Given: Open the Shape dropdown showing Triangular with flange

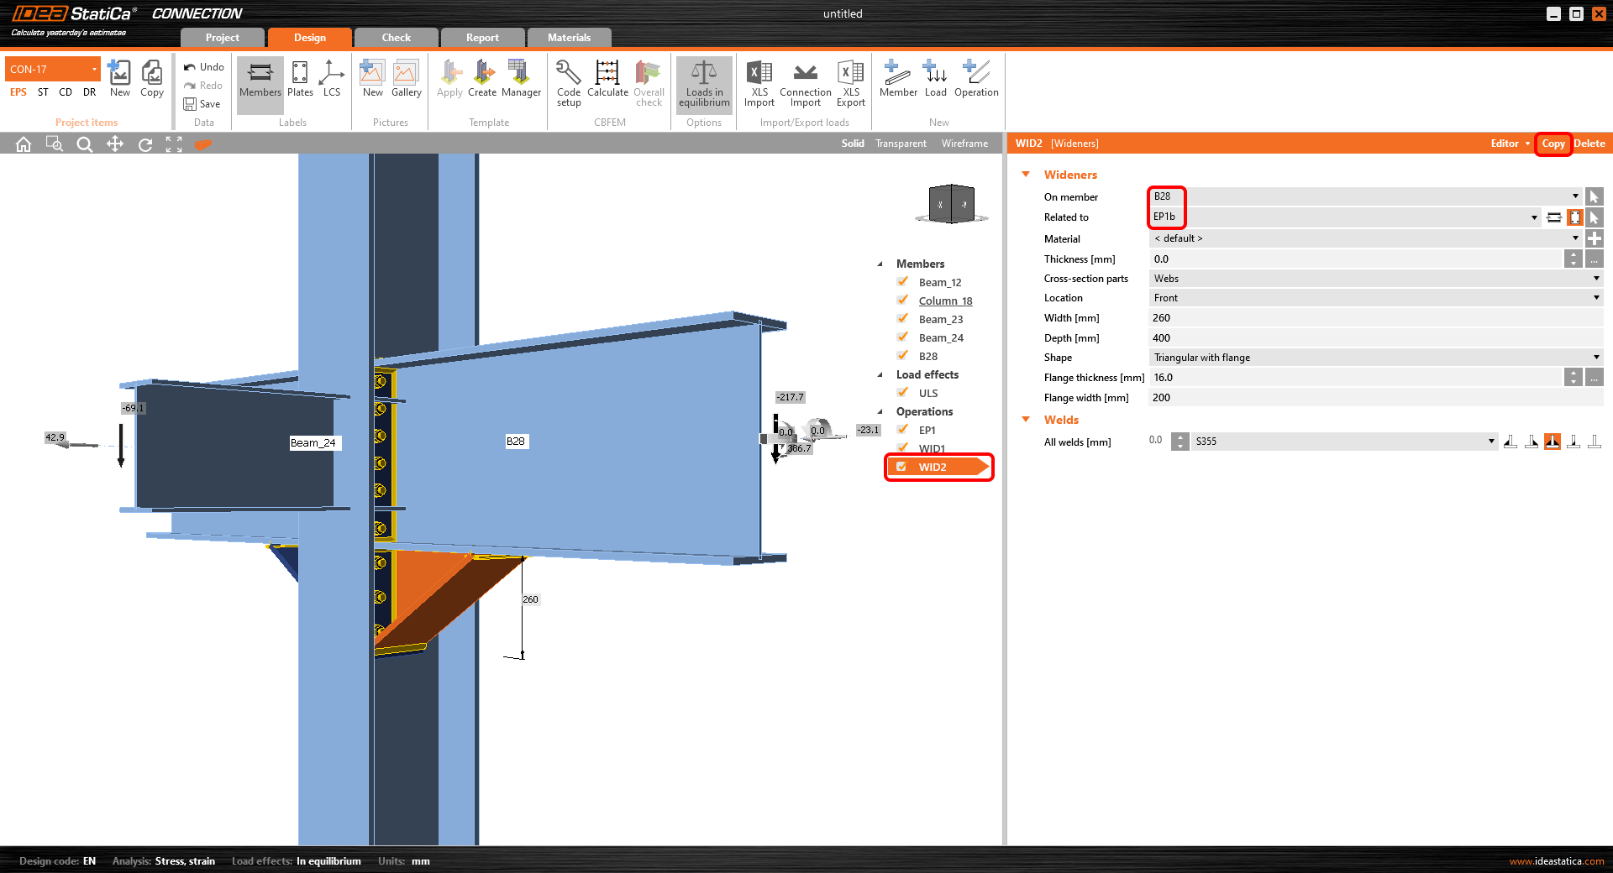Looking at the screenshot, I should (x=1374, y=358).
